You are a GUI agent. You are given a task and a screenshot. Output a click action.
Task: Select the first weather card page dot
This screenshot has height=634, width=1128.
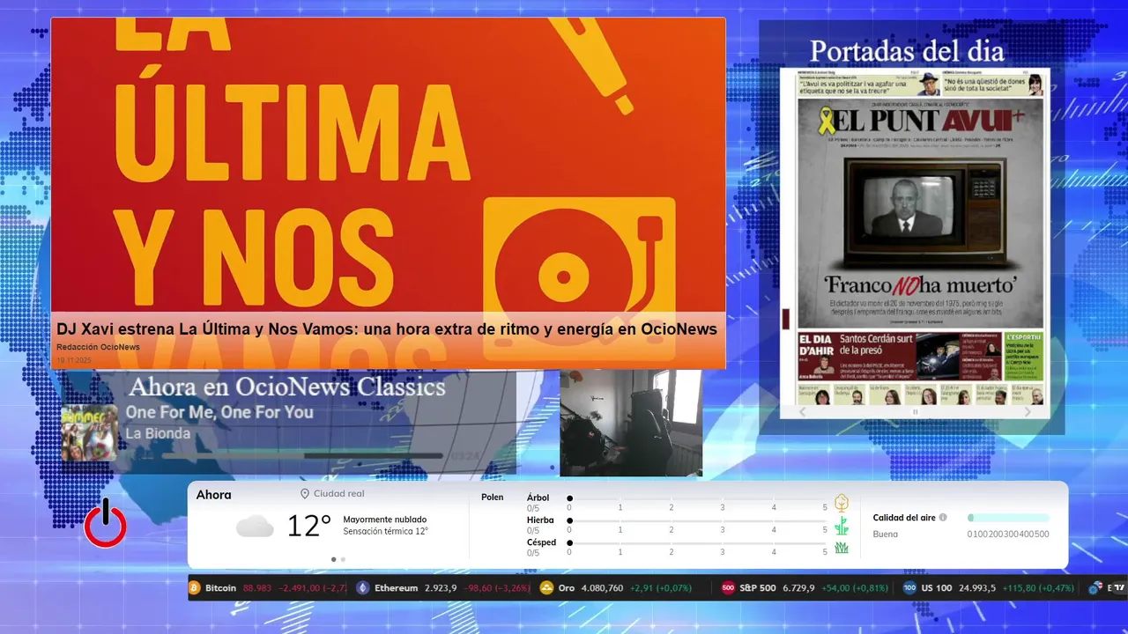333,559
